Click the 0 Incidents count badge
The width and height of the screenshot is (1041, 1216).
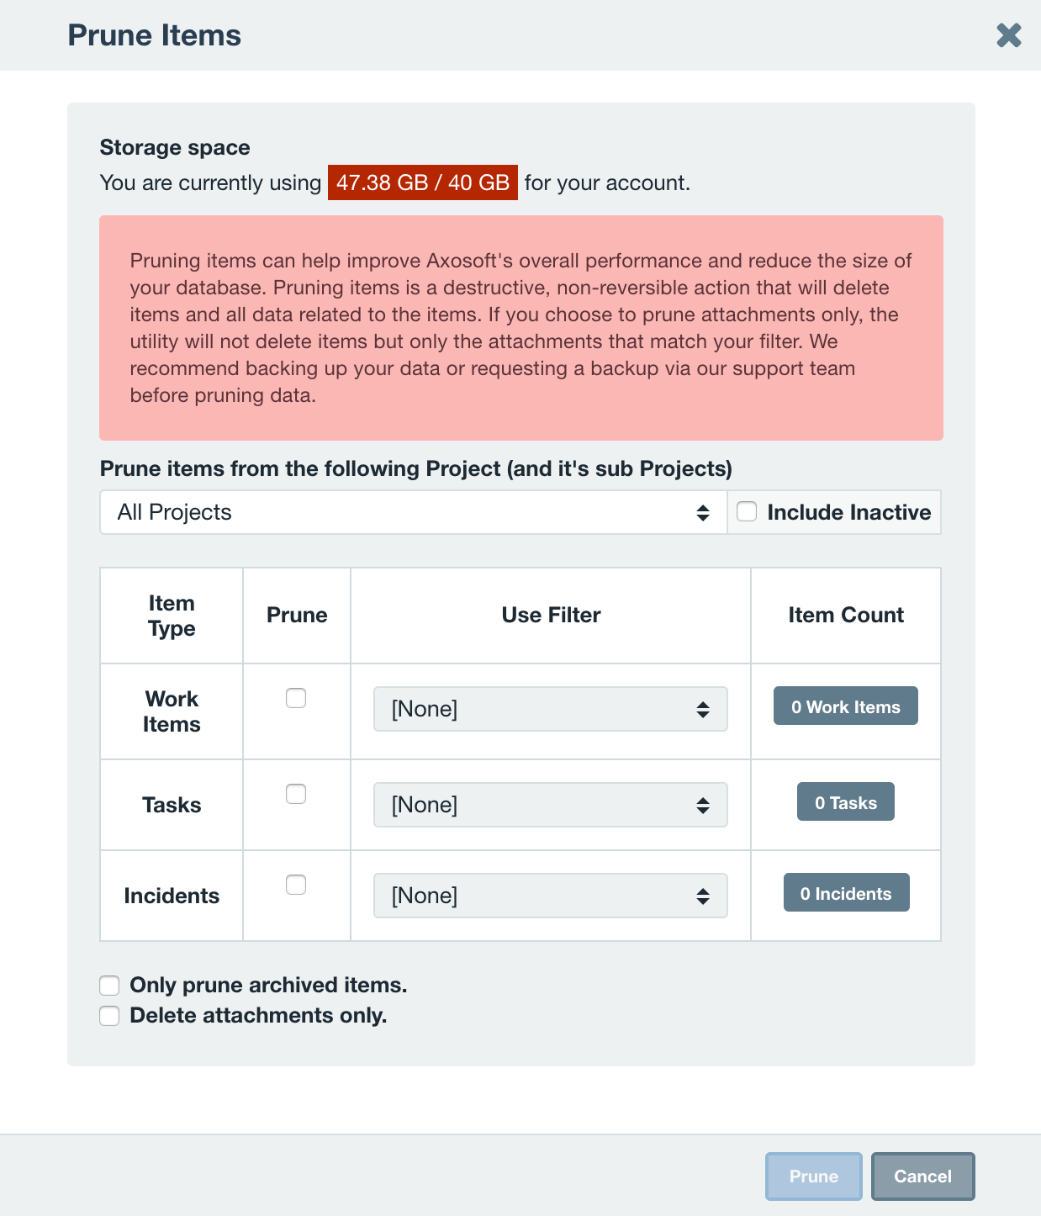(846, 892)
